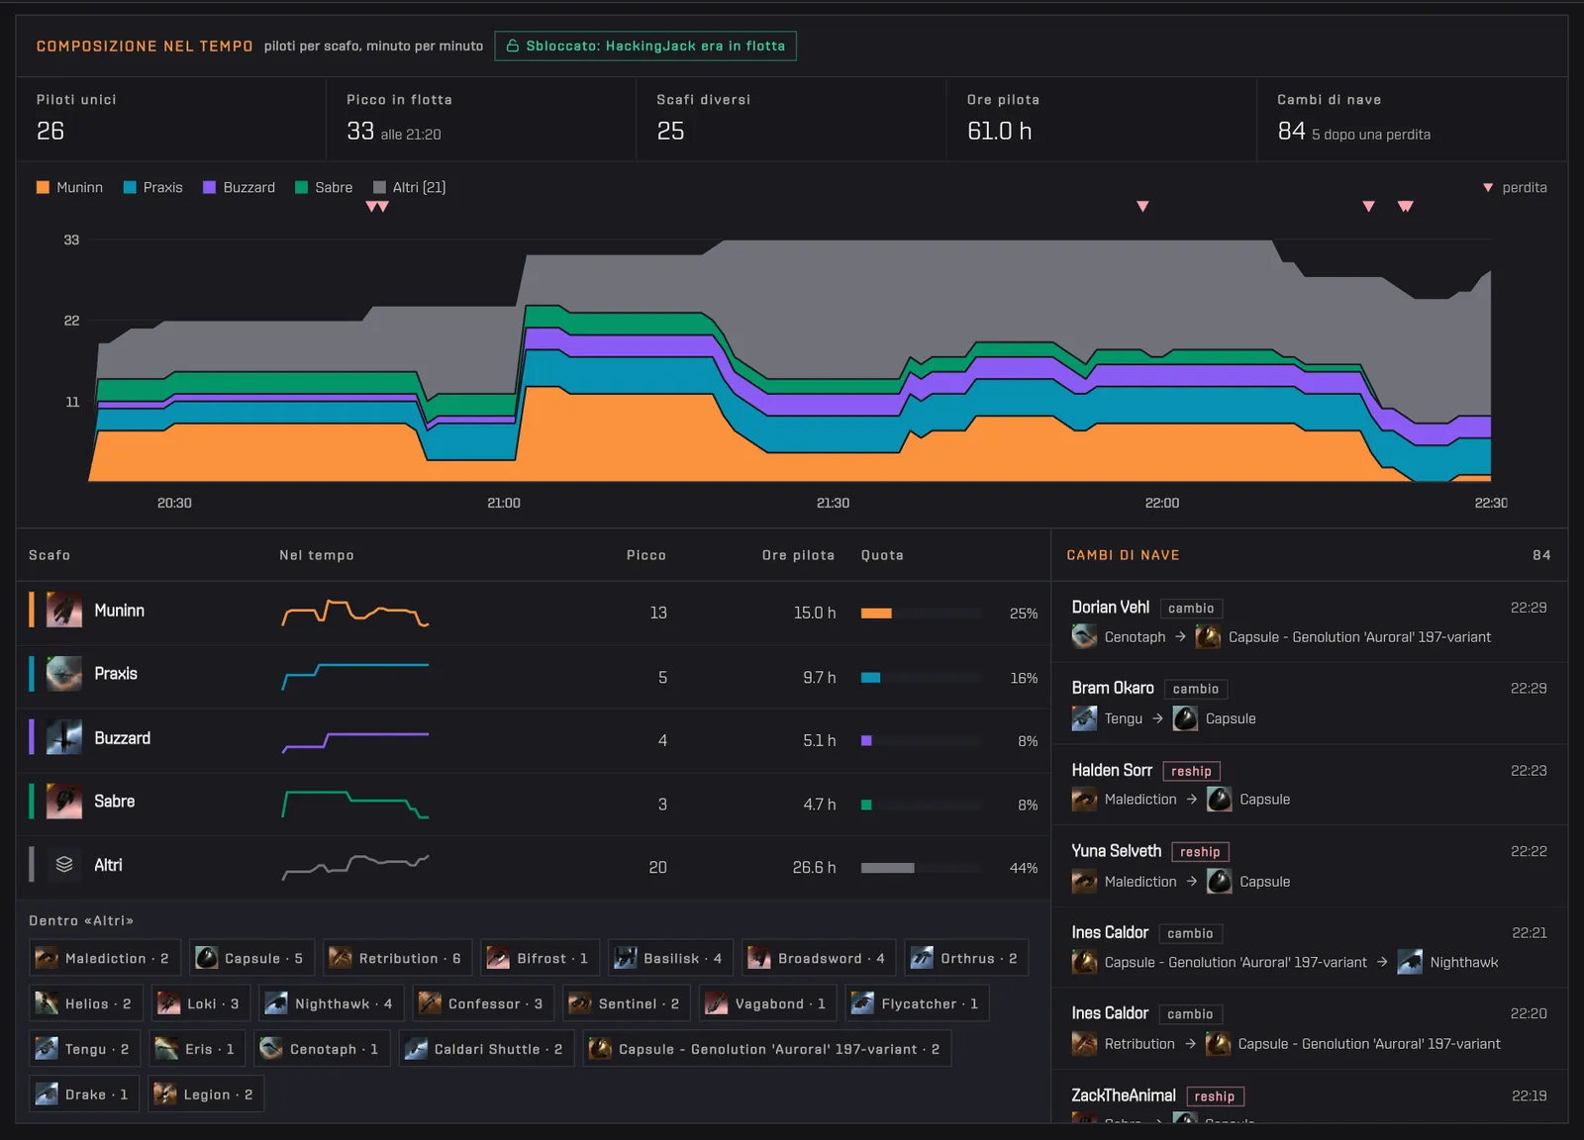Click the Malediction icon in Yuna Selveth entry
This screenshot has height=1140, width=1584.
(x=1084, y=881)
